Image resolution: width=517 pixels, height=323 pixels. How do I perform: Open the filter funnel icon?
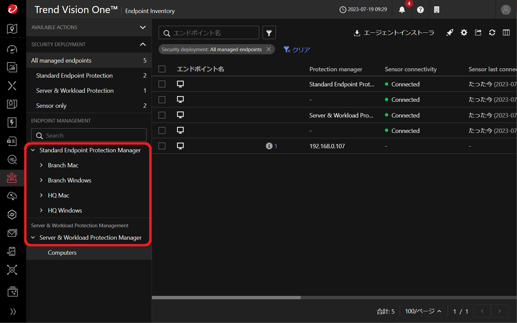click(269, 33)
